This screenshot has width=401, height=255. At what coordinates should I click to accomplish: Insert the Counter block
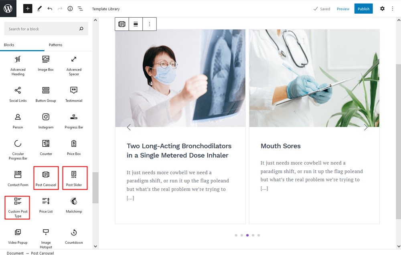pos(46,148)
